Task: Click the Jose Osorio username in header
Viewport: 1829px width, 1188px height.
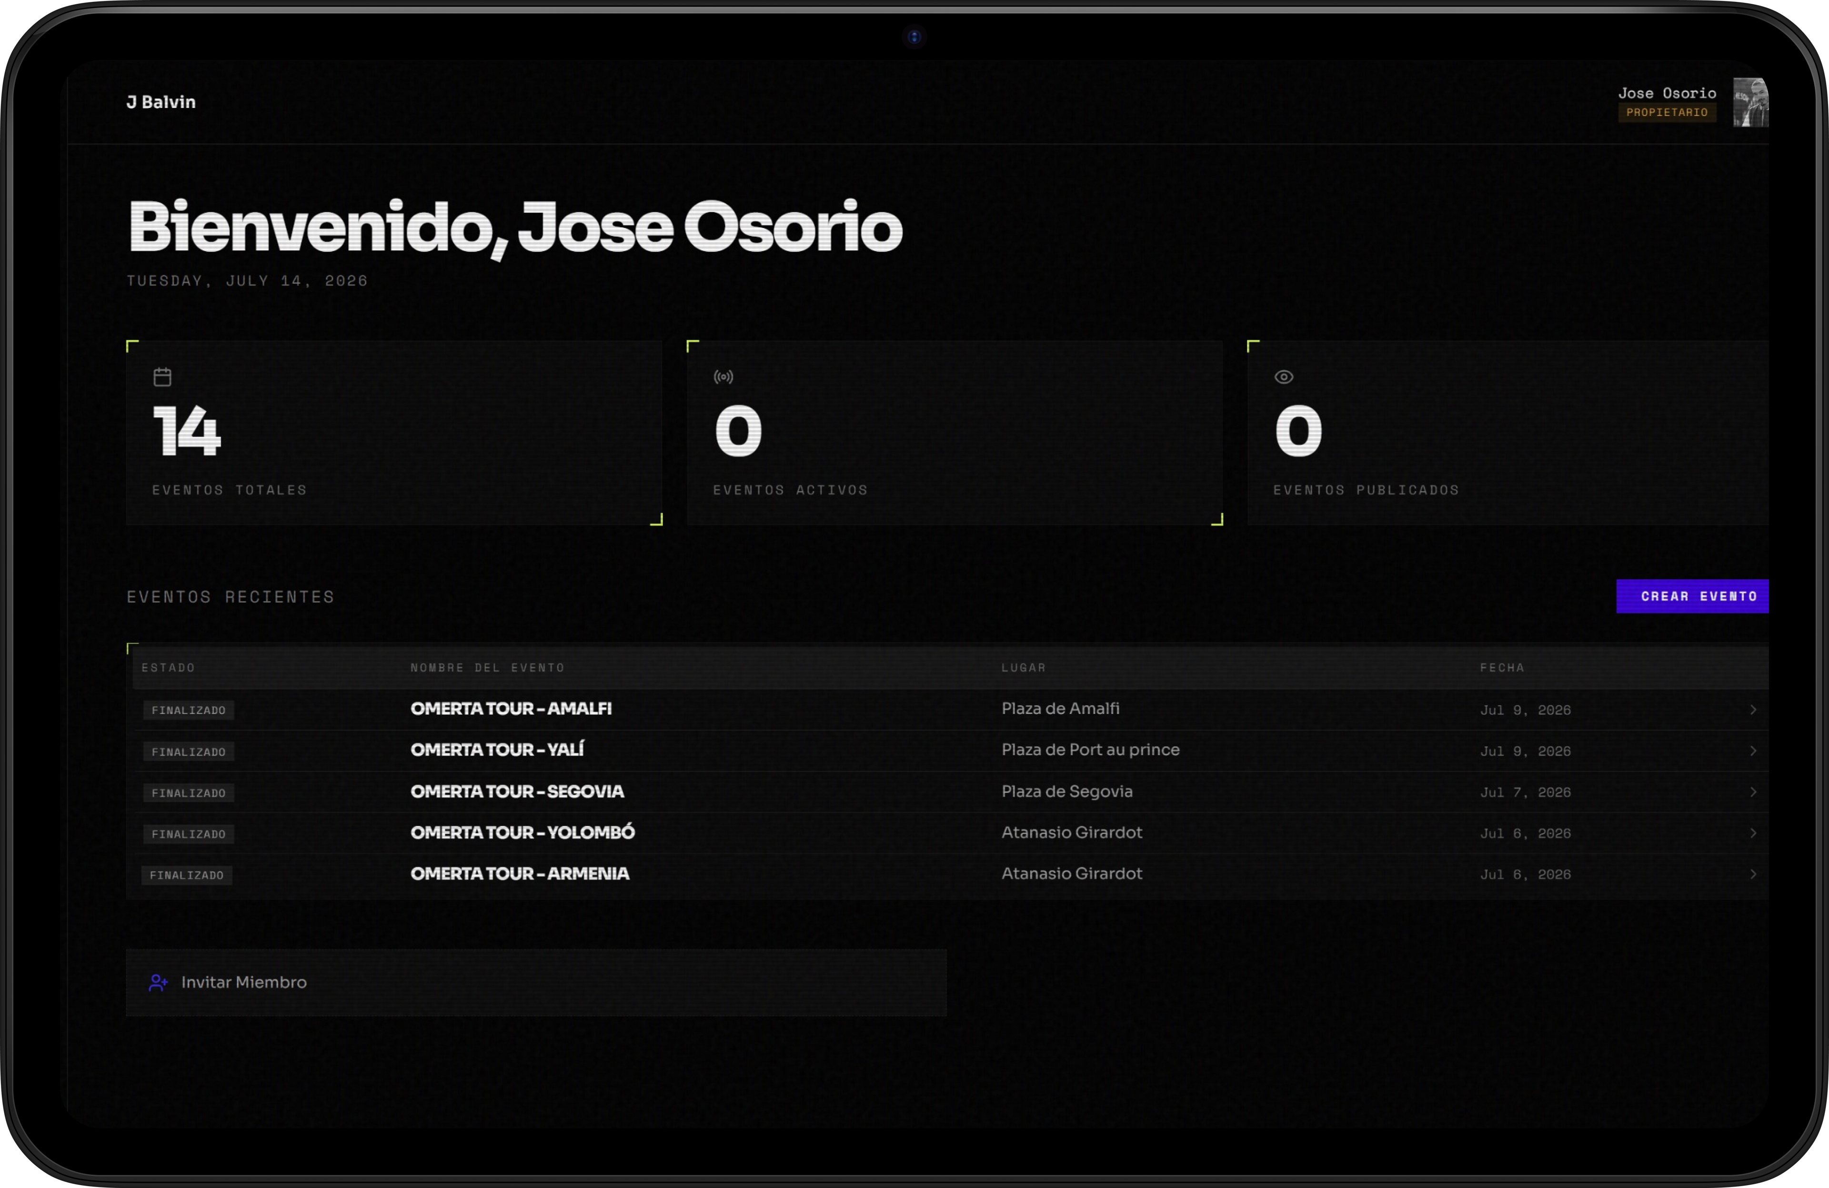Action: click(1667, 93)
